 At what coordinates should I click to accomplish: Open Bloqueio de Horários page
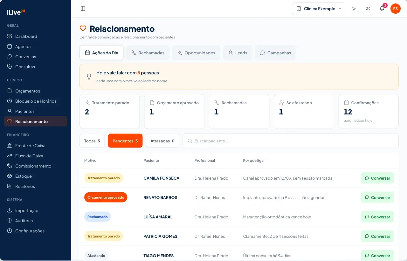(36, 101)
